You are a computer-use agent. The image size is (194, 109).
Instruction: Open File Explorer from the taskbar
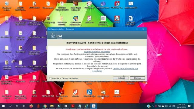coord(52,106)
